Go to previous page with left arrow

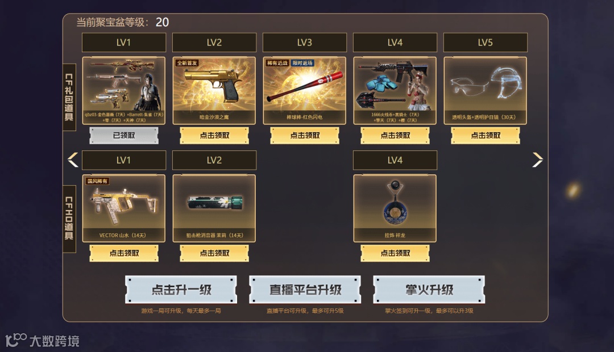[73, 160]
